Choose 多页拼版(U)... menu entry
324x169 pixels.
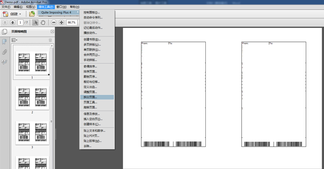coord(97,45)
